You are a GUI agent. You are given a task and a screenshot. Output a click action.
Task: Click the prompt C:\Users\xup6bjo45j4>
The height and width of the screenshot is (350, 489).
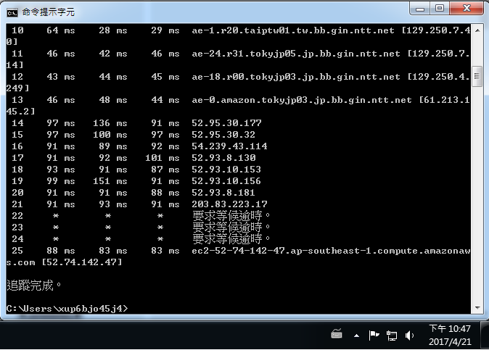pyautogui.click(x=67, y=309)
